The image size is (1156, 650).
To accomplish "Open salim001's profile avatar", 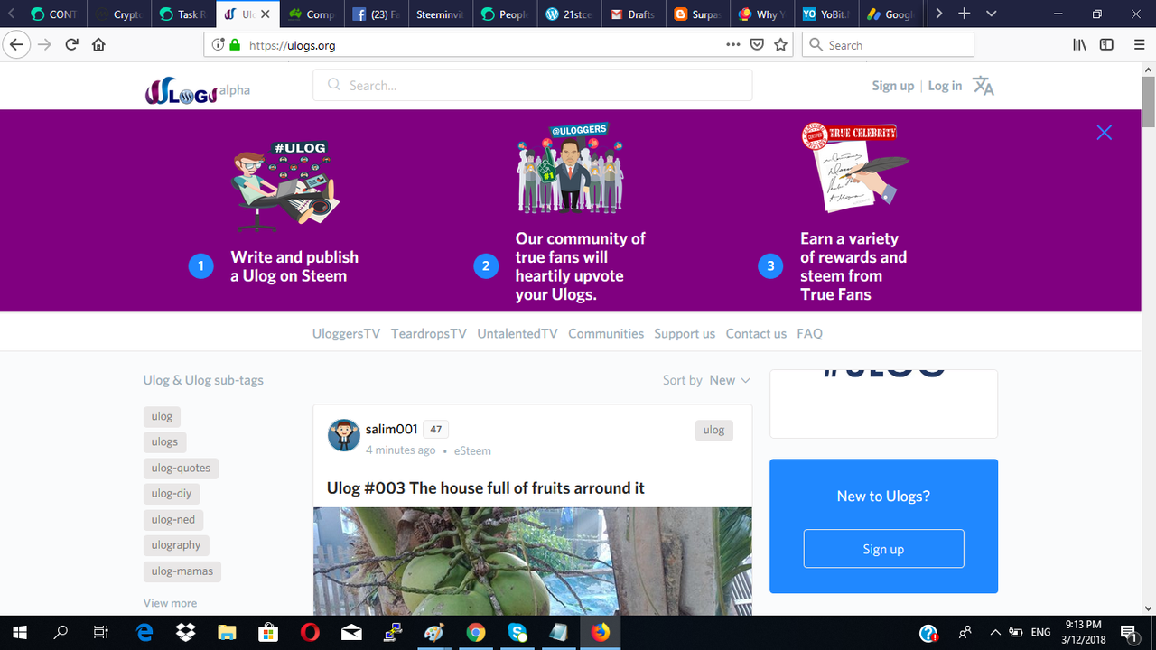I will [x=343, y=435].
